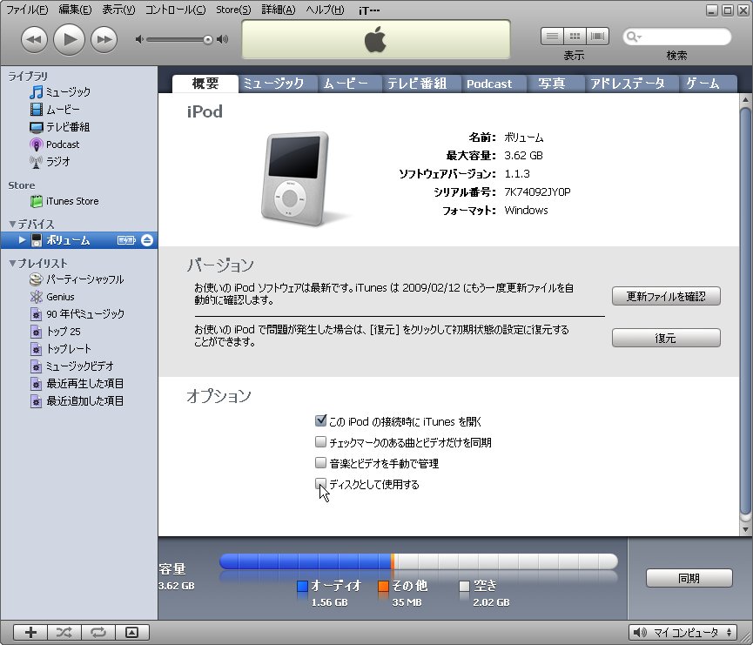Select the ボリューム iPod device icon
The image size is (753, 645).
37,240
